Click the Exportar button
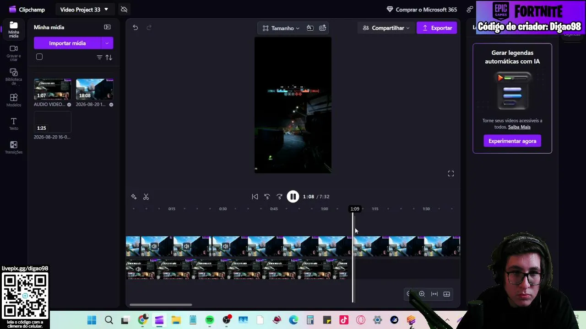 point(437,28)
